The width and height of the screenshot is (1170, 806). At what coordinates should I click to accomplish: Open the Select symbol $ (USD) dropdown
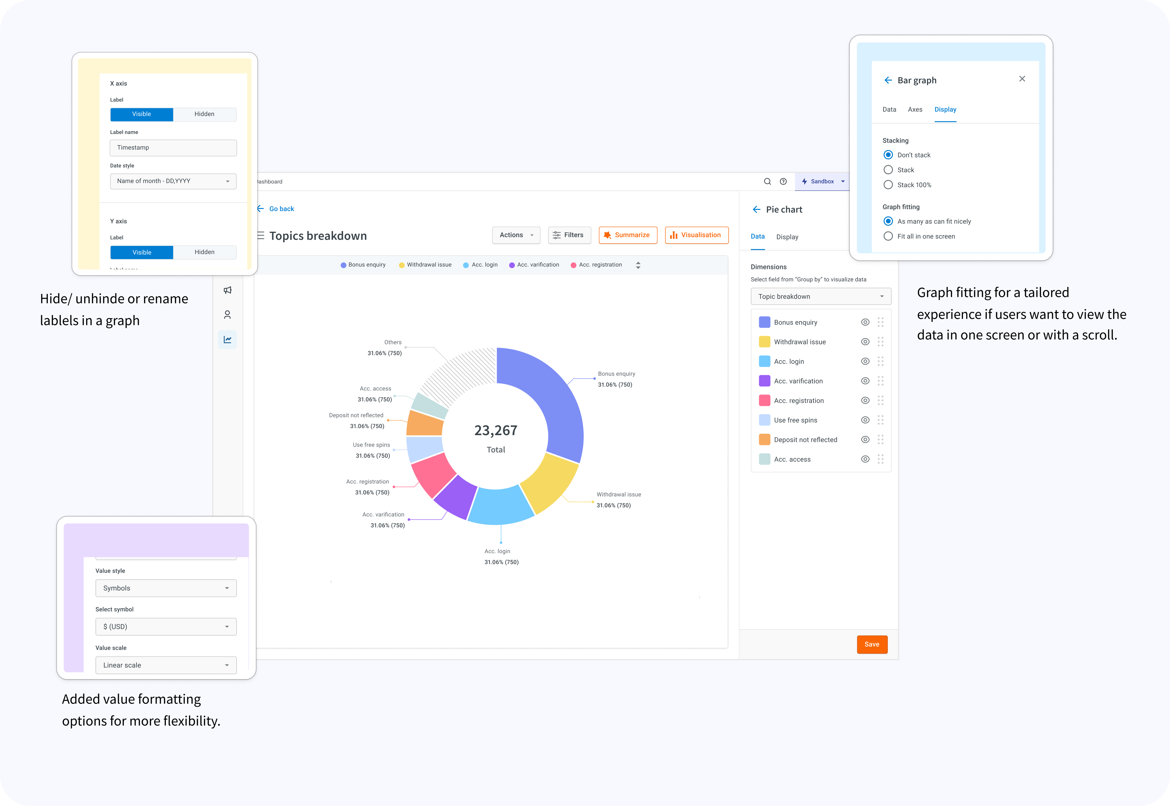(x=166, y=627)
